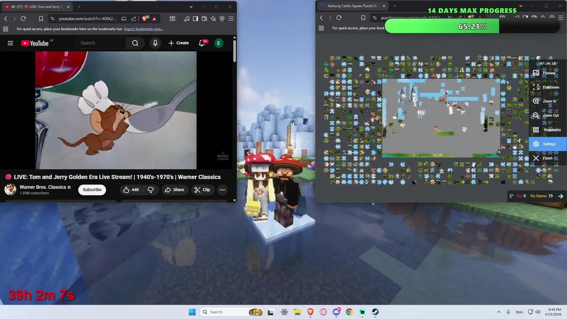Open a new tab in puzzle window
This screenshot has width=567, height=319.
[x=395, y=6]
